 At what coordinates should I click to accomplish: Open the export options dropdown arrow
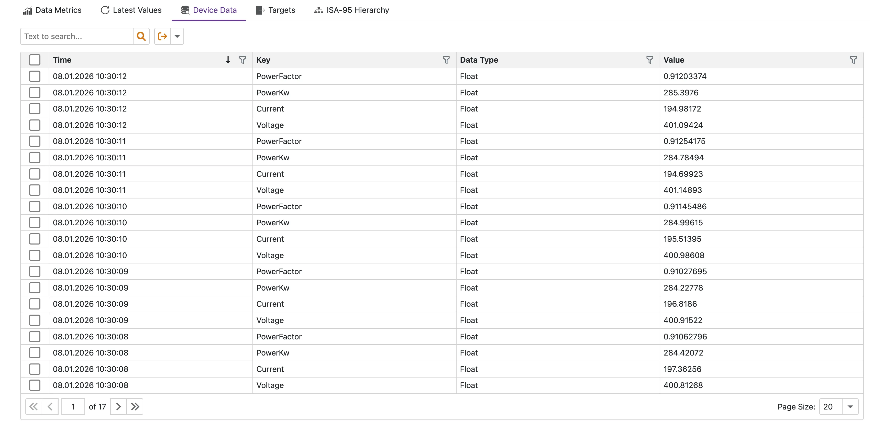click(x=177, y=36)
